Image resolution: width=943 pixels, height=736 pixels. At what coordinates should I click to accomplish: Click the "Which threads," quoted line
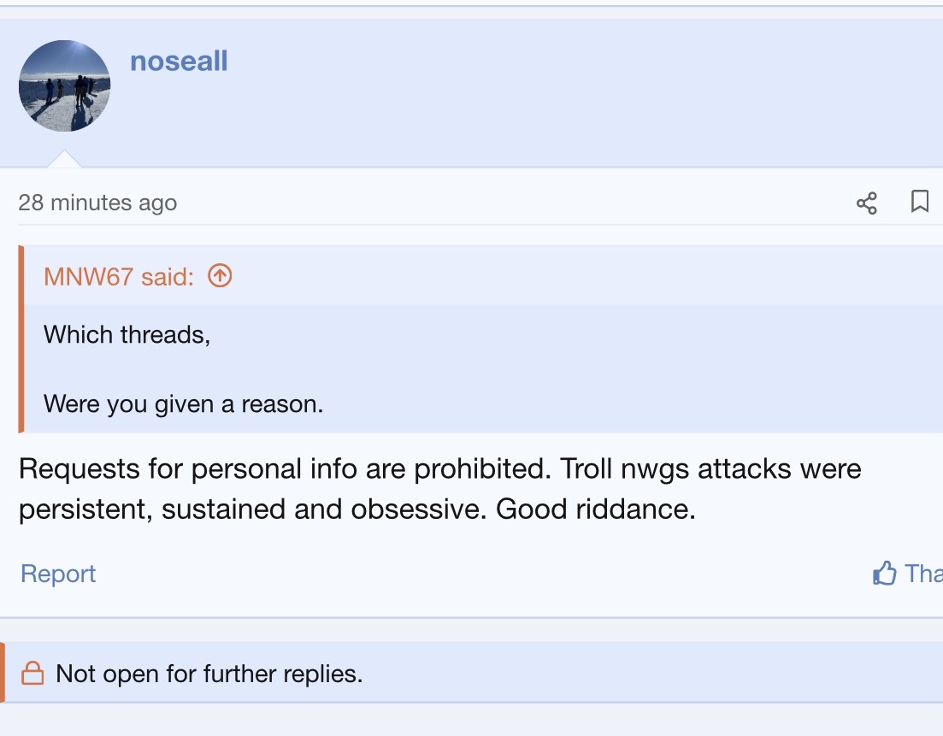(x=127, y=334)
